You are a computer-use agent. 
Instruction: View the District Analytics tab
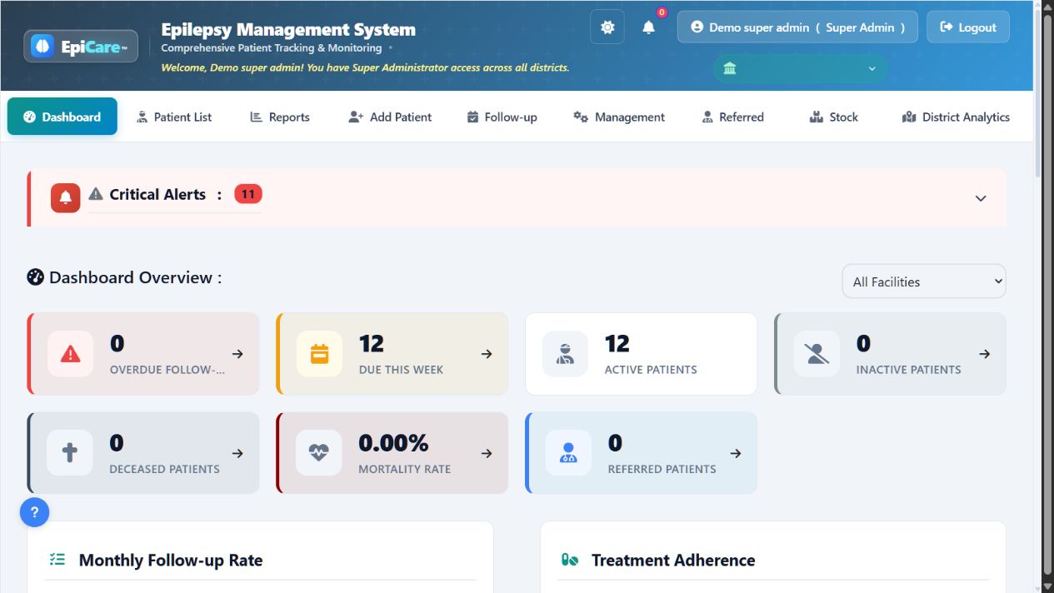click(x=956, y=117)
